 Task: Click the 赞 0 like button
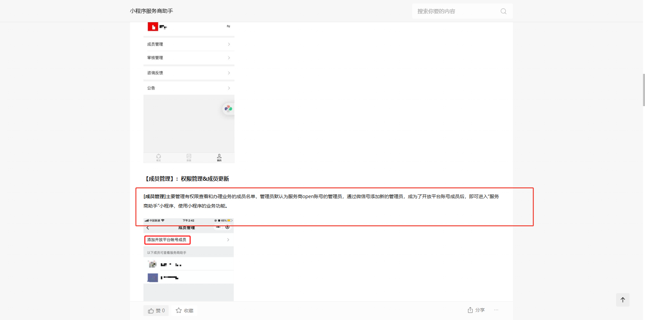pyautogui.click(x=156, y=311)
